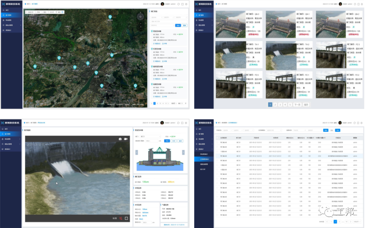Click gate height input field in video monitoring panel
Screen dimensions: 366x228
pos(151,141)
